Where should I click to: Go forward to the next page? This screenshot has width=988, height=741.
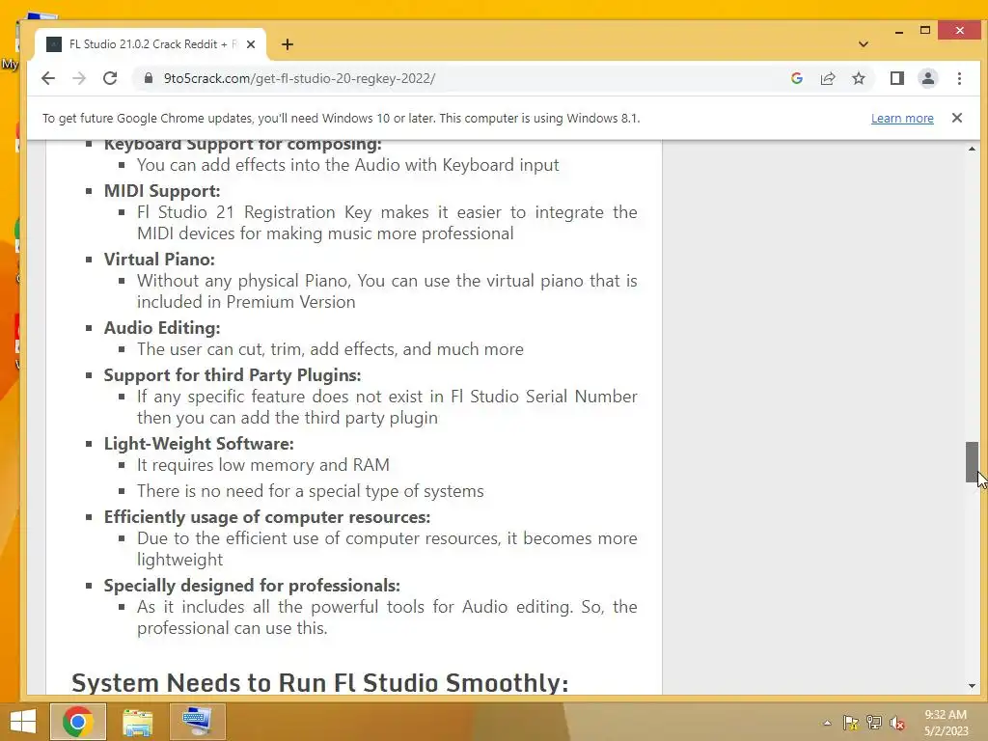79,78
